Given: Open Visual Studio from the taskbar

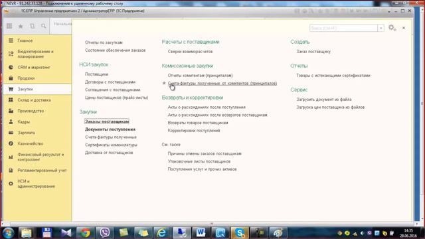Looking at the screenshot, I should [x=66, y=233].
